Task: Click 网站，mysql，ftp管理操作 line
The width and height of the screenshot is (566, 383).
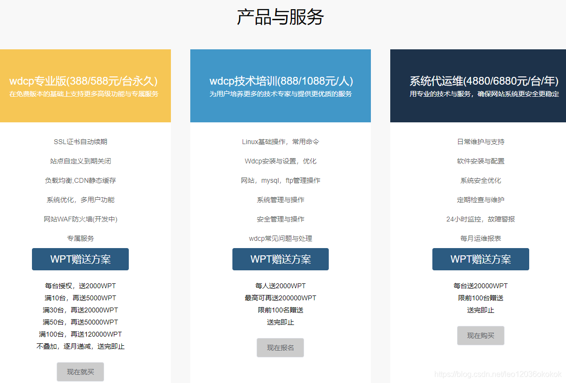Action: coord(280,180)
